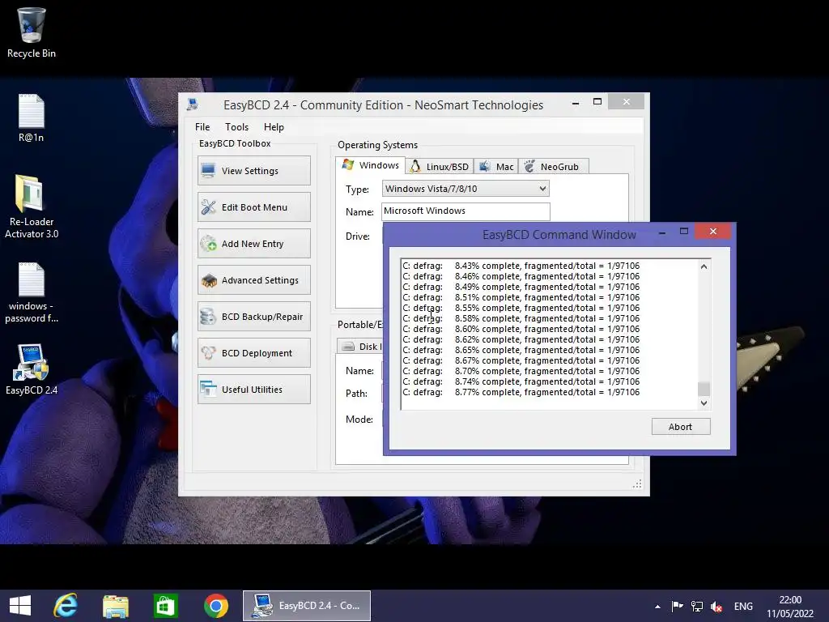Select the windows - password file icon
This screenshot has width=829, height=622.
[x=32, y=292]
